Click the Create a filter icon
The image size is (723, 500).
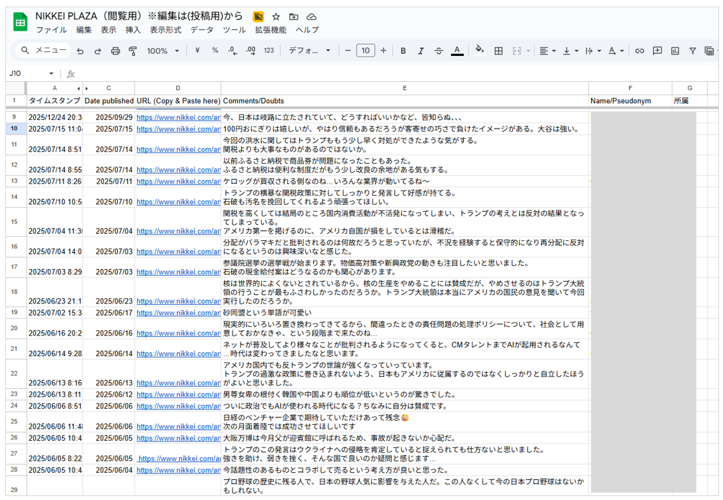[692, 51]
